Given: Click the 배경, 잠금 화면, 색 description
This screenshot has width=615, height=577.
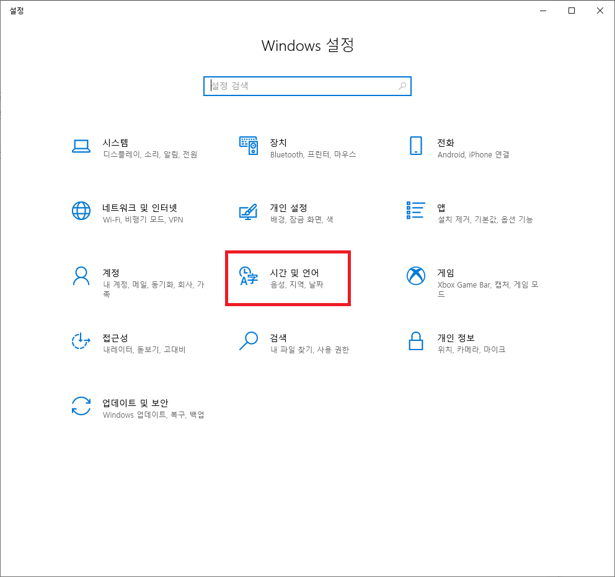Looking at the screenshot, I should coord(302,219).
